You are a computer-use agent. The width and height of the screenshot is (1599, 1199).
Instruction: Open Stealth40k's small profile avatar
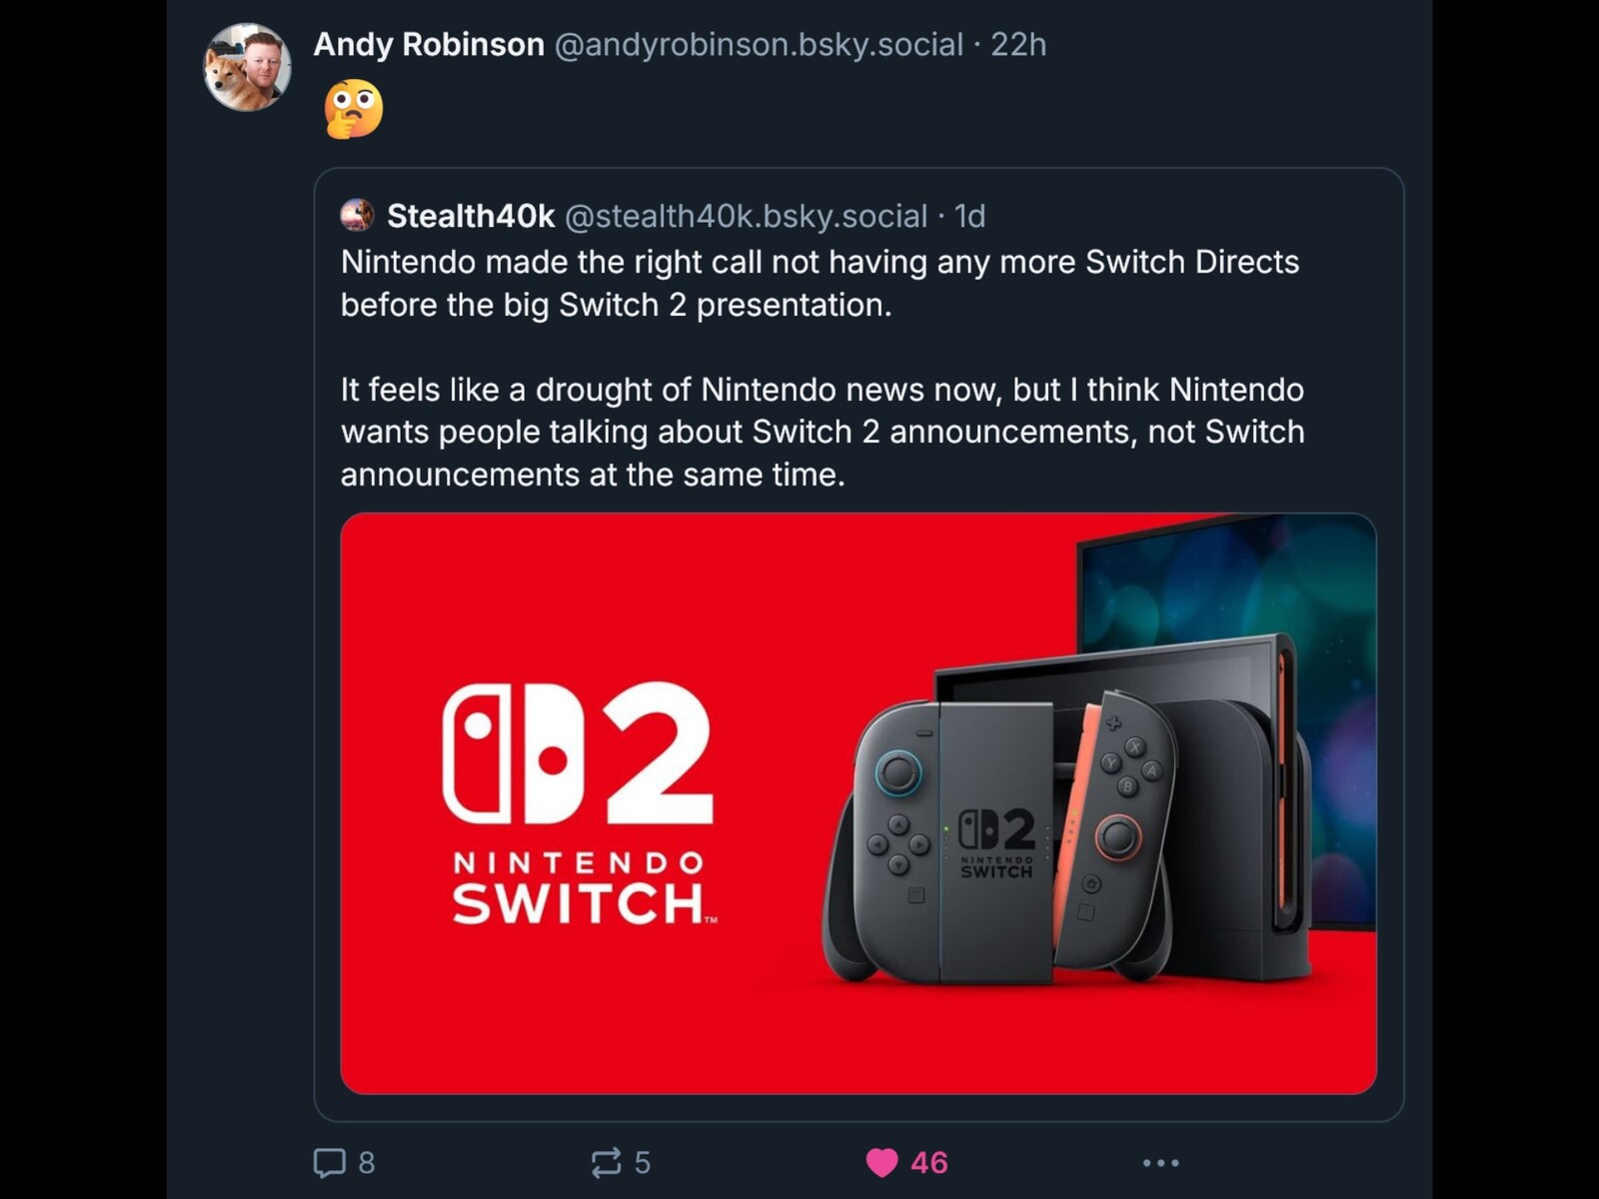357,215
